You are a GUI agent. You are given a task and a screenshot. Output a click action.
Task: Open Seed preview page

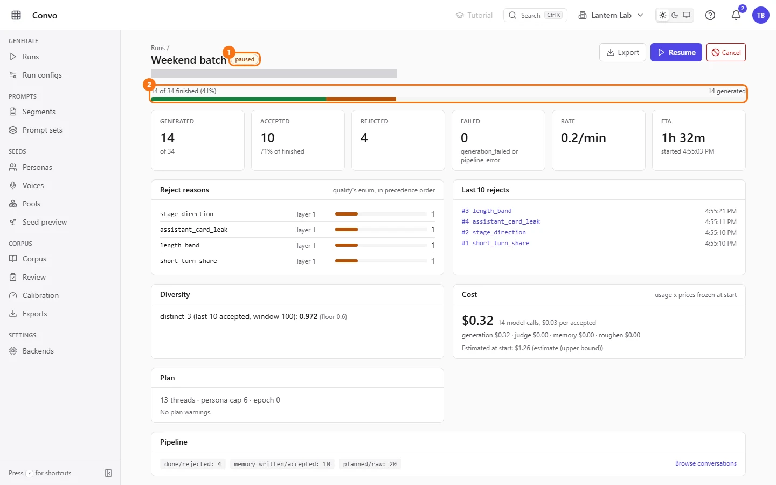pos(60,222)
